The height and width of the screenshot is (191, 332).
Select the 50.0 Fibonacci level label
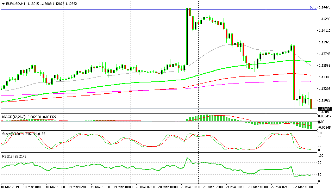pyautogui.click(x=313, y=7)
